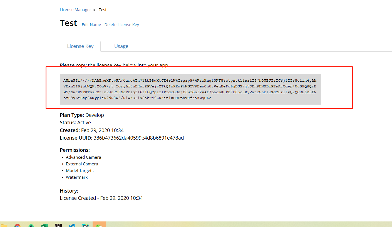Click the 'History:' label
The height and width of the screenshot is (227, 392).
click(69, 191)
